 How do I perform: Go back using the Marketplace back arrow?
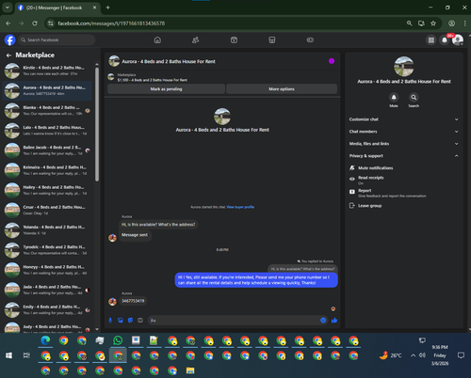click(x=8, y=55)
